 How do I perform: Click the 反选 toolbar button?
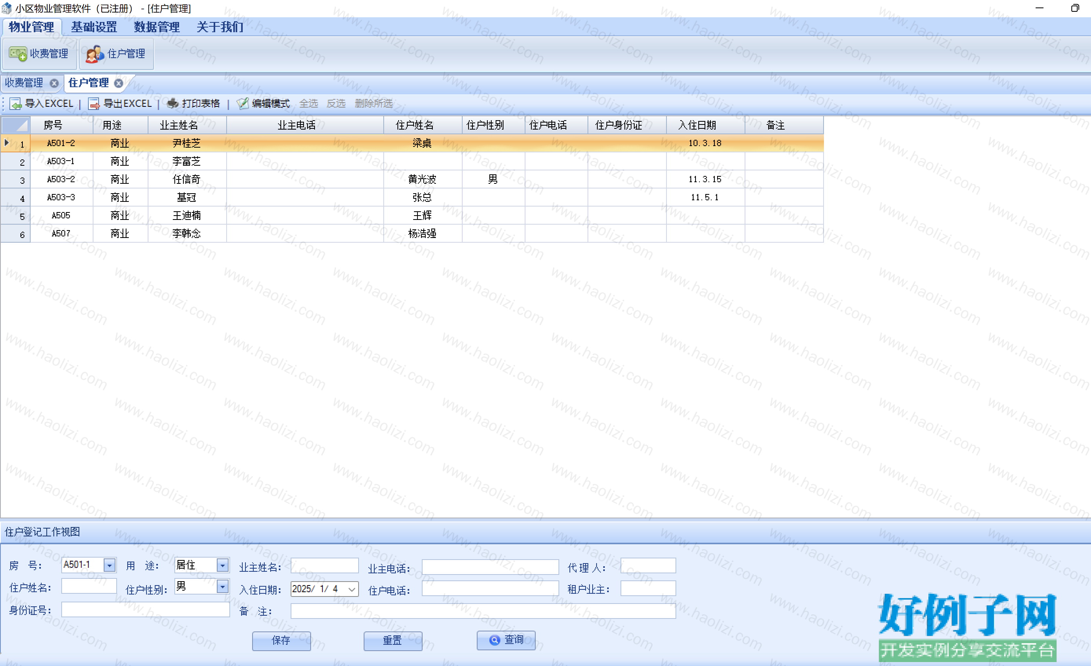(x=336, y=104)
